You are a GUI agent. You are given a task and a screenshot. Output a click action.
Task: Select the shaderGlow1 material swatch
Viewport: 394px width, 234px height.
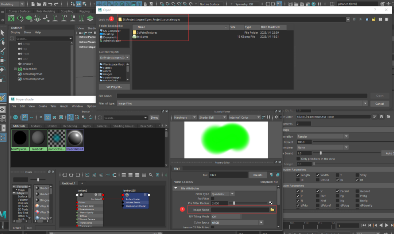(75, 140)
